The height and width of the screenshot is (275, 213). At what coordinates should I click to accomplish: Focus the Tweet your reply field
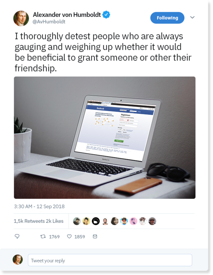110,260
